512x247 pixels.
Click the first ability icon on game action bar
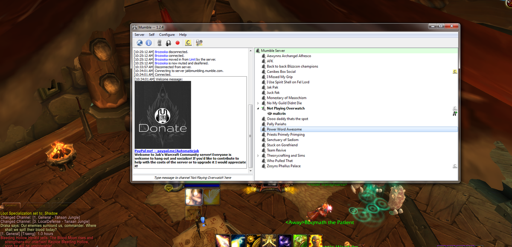223,241
